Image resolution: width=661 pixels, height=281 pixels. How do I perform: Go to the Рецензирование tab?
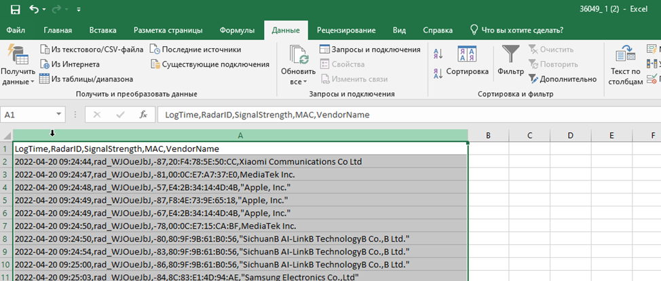click(346, 31)
